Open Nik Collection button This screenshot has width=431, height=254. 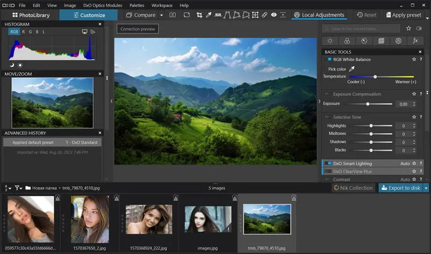tap(353, 188)
